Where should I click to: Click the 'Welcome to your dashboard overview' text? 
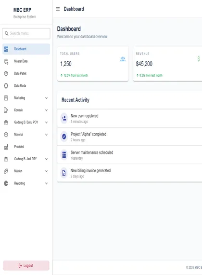coord(82,37)
